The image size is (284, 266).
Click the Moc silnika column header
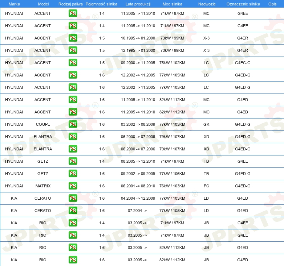[x=173, y=4]
